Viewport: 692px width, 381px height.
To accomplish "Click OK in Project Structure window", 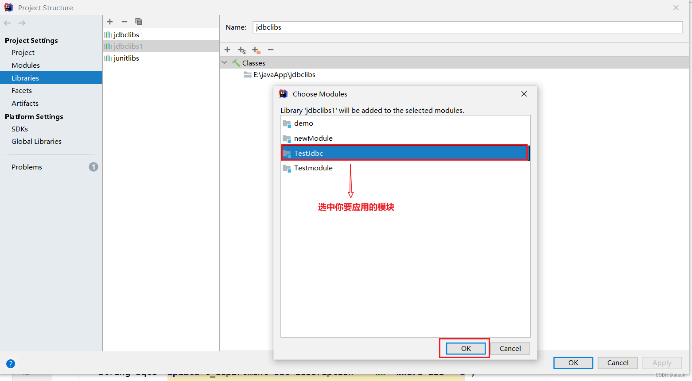I will tap(573, 363).
